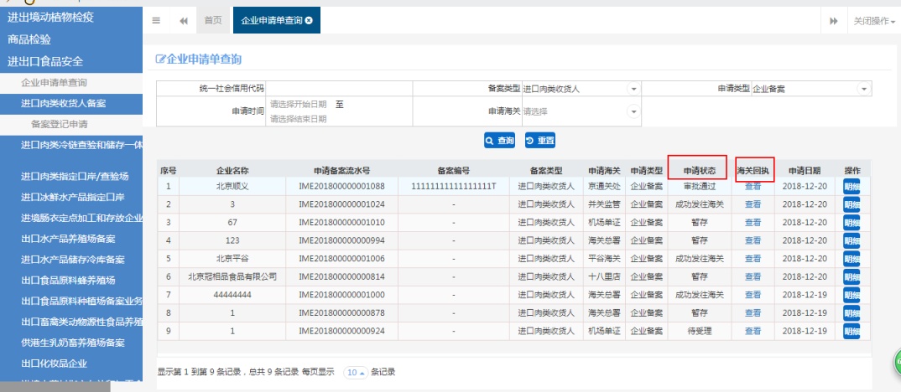Change page size with the 10 selector

(x=357, y=372)
